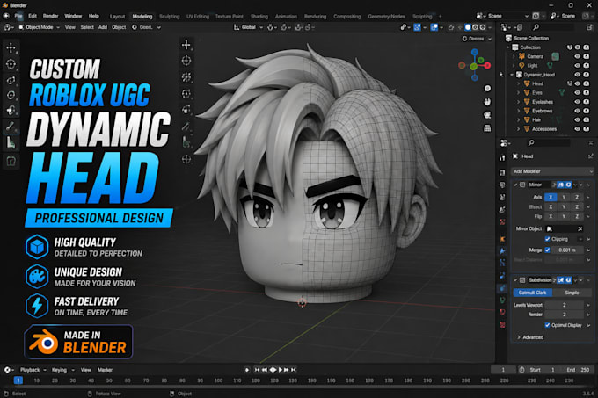Click the Hair mesh icon in outliner
The height and width of the screenshot is (398, 598).
tap(527, 120)
